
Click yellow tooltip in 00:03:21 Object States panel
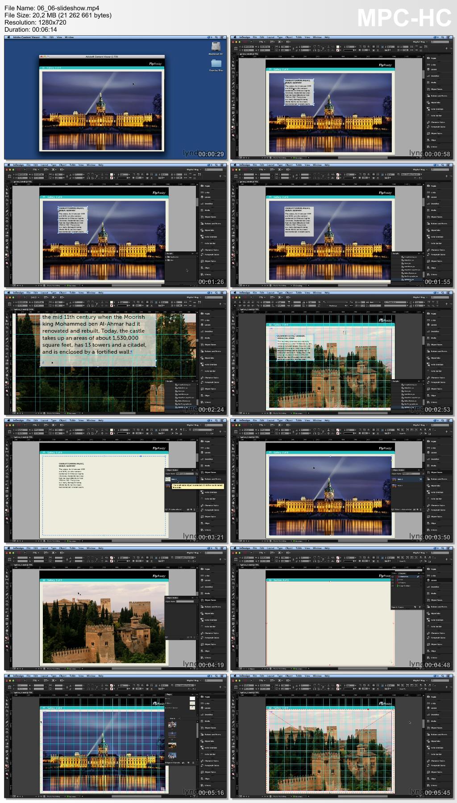coord(197,486)
